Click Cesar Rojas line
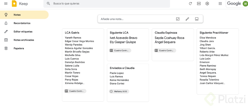 pos(72,76)
